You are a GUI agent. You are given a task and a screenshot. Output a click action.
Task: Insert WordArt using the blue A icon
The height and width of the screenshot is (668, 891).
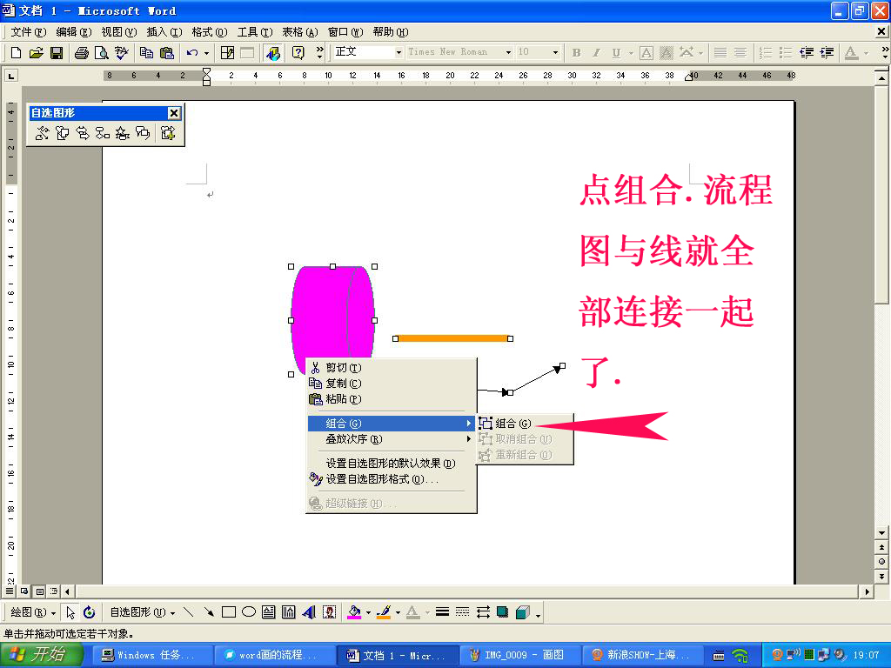[309, 612]
